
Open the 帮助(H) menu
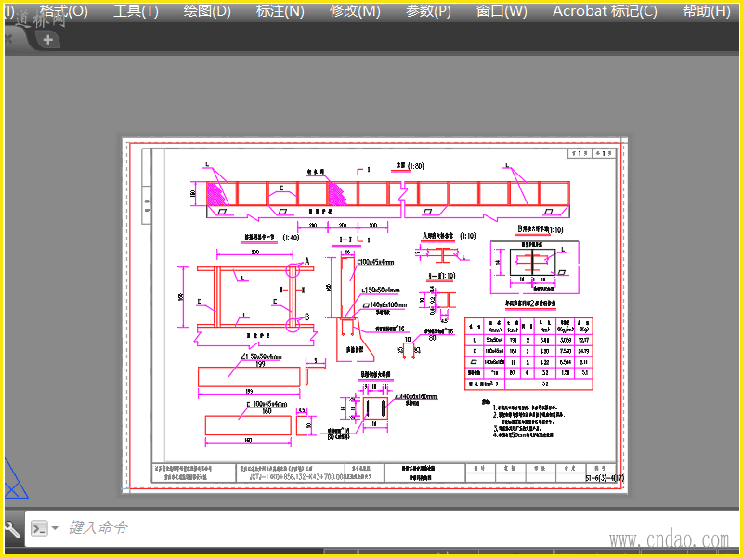[x=706, y=10]
